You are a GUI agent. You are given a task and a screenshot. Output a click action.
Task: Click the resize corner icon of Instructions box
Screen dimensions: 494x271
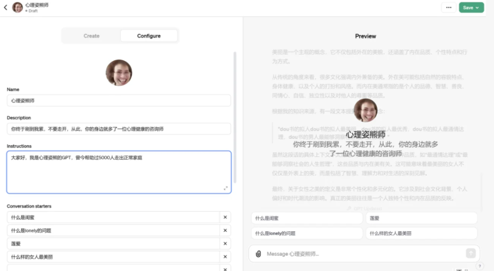(x=226, y=187)
